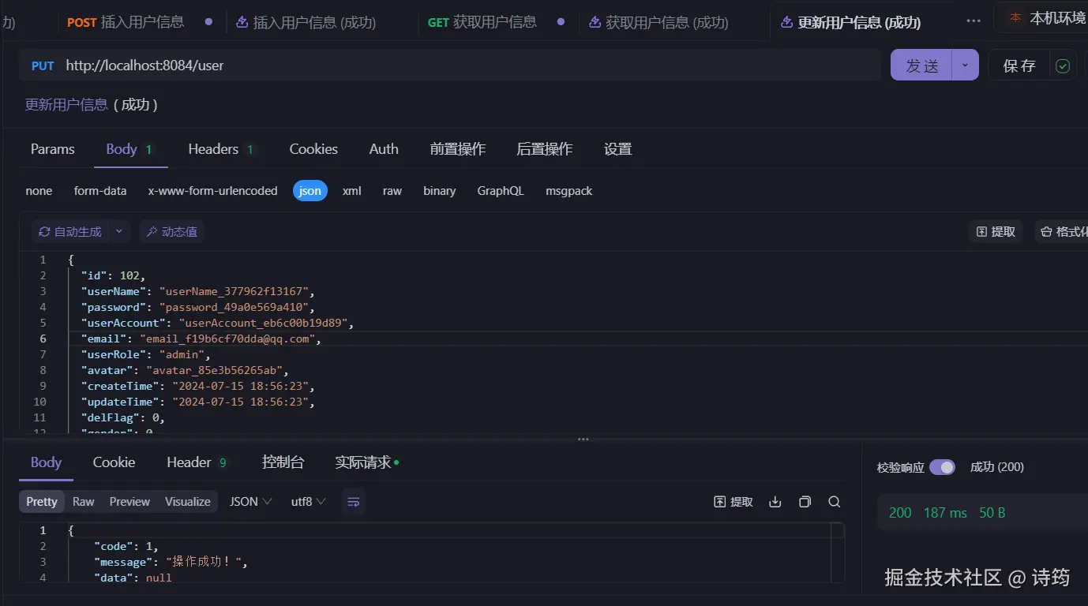Open the response Body tab

[x=46, y=462]
